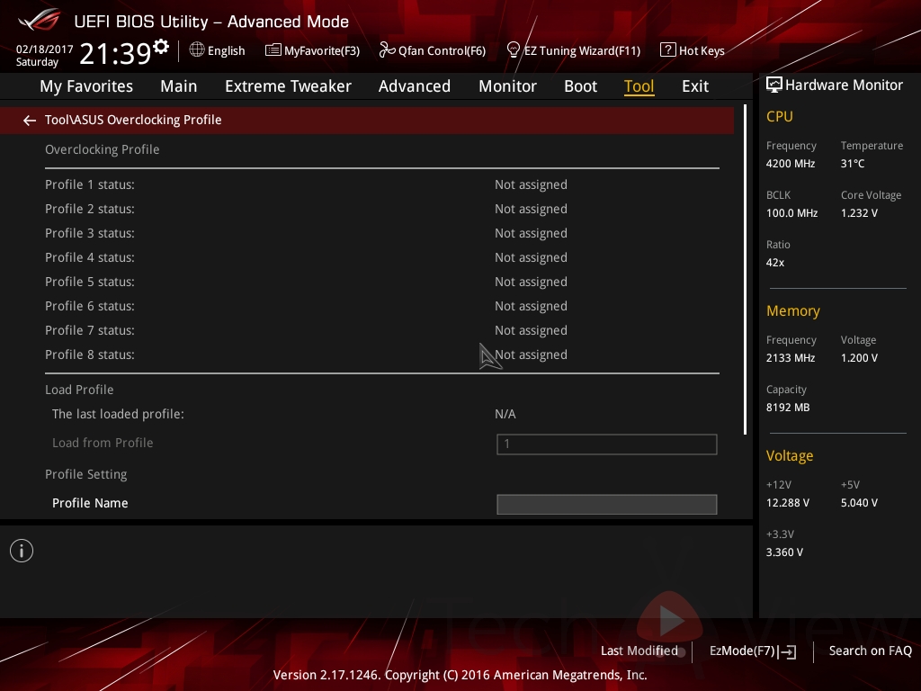The width and height of the screenshot is (921, 691).
Task: Click the MyFavorite list icon
Action: (x=273, y=50)
